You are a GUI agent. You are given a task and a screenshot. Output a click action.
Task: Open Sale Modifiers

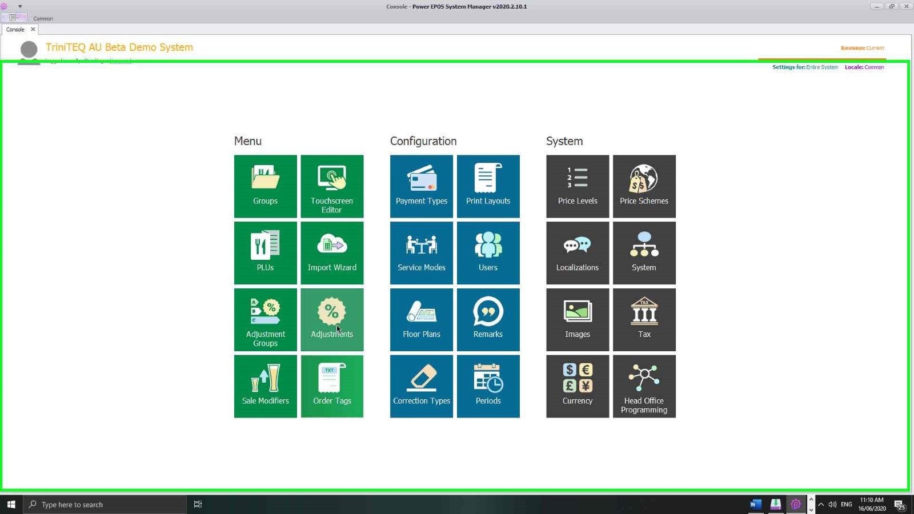pyautogui.click(x=265, y=386)
